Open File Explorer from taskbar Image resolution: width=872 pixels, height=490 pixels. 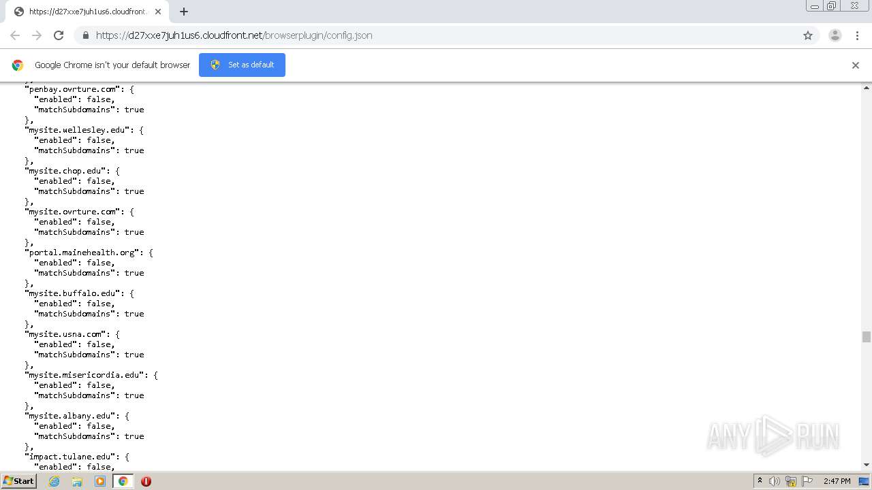tap(77, 481)
